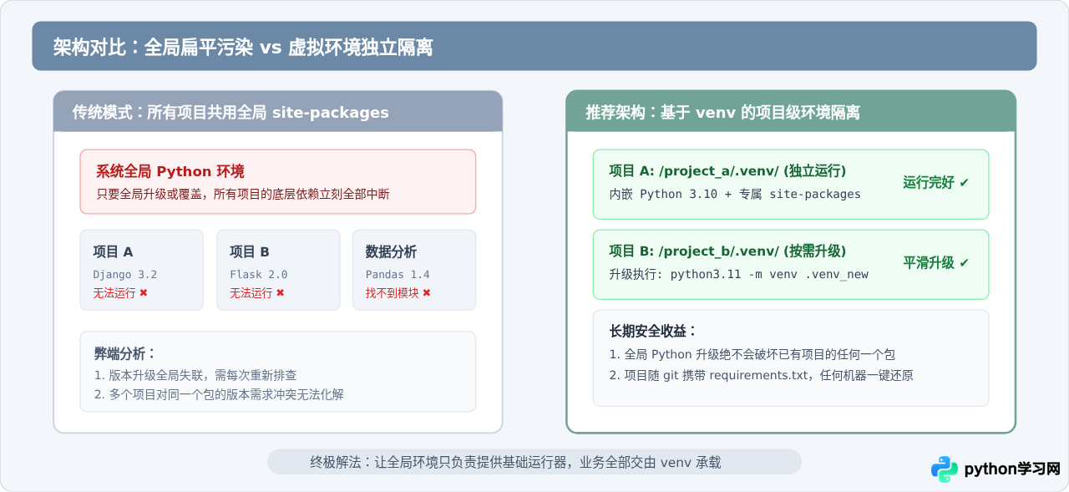Click 内嵌 Python 3.10 + 专属 site-packages
Viewport: 1069px width, 492px height.
click(x=735, y=194)
